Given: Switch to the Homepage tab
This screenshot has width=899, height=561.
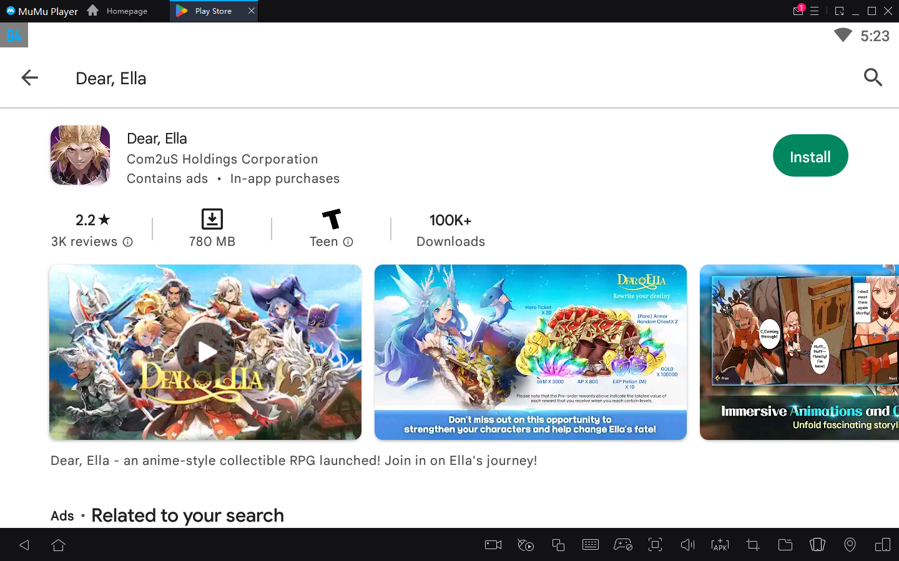Looking at the screenshot, I should tap(117, 11).
